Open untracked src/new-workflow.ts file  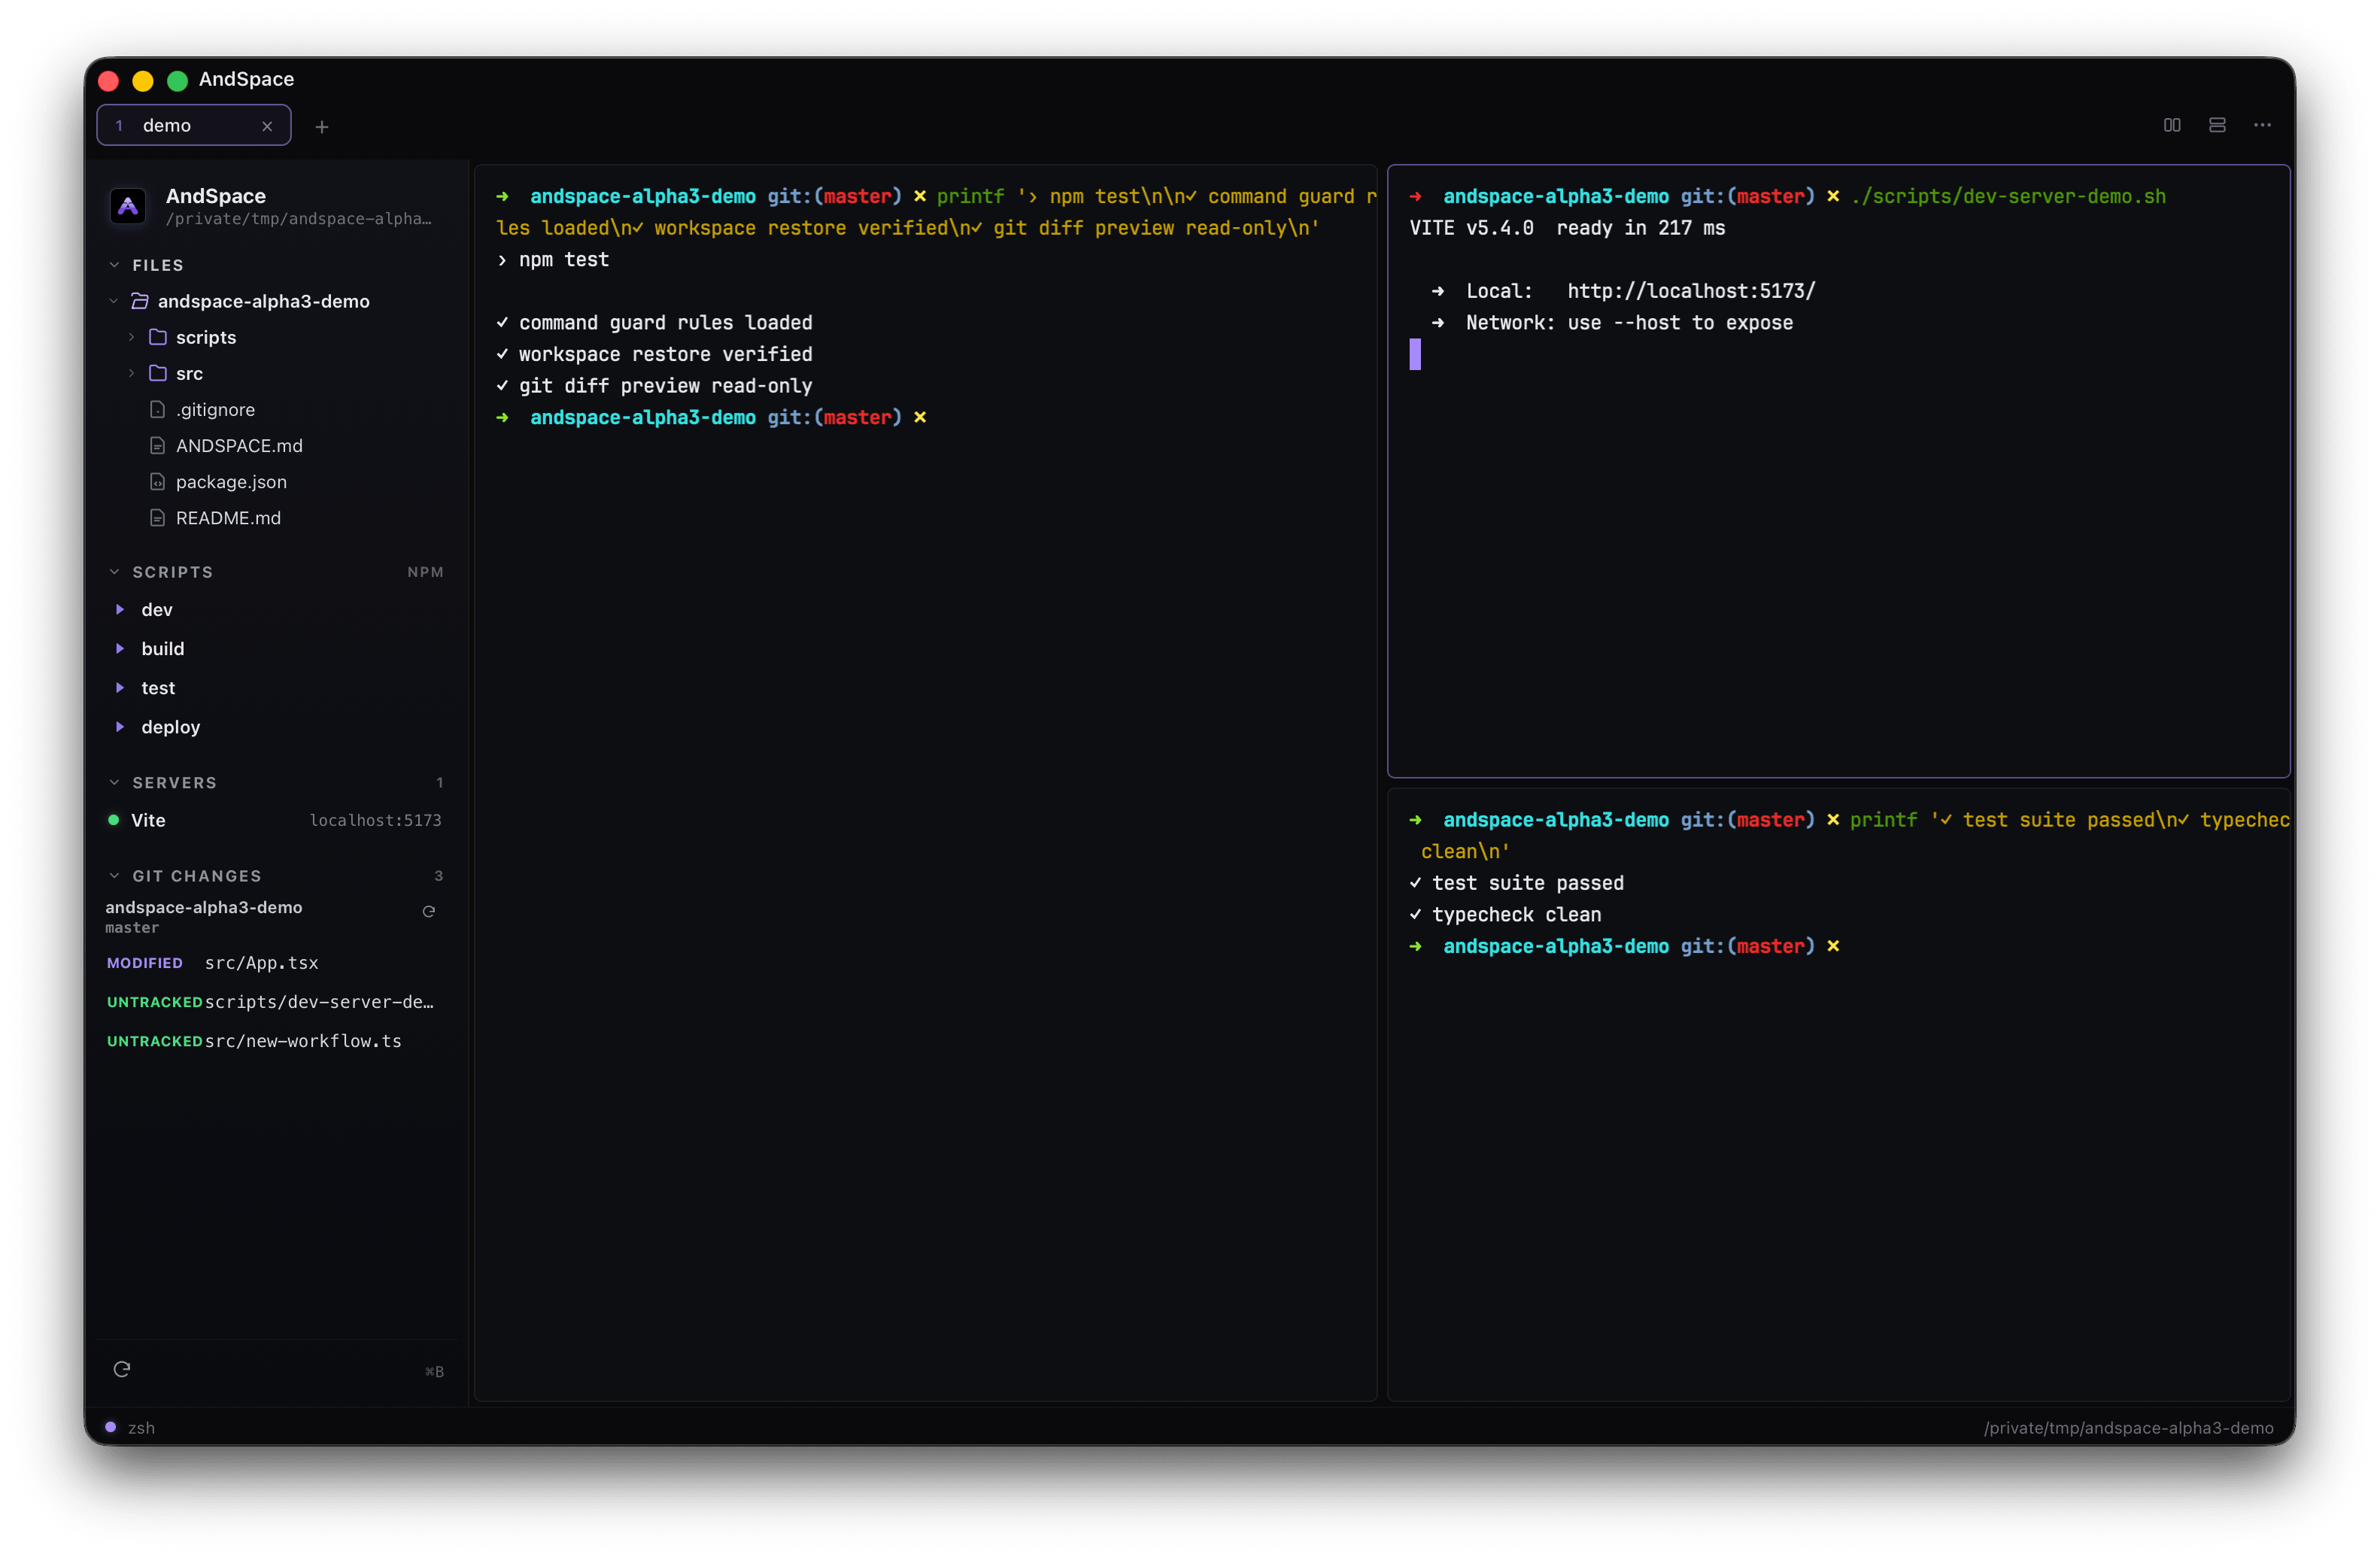[x=303, y=1041]
